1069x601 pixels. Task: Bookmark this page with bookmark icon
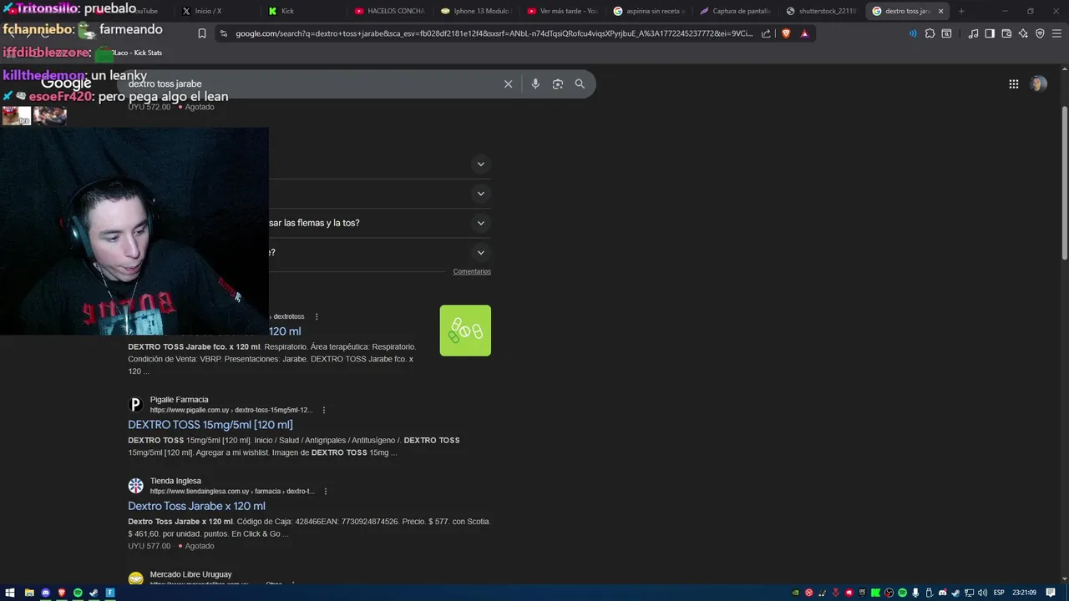[x=202, y=33]
